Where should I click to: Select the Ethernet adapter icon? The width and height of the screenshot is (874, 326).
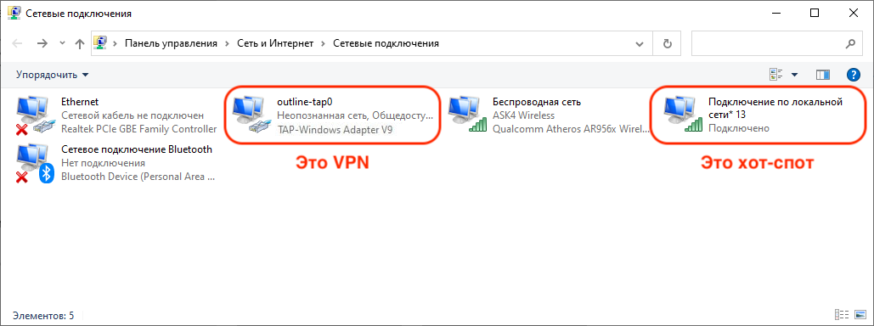tap(35, 116)
